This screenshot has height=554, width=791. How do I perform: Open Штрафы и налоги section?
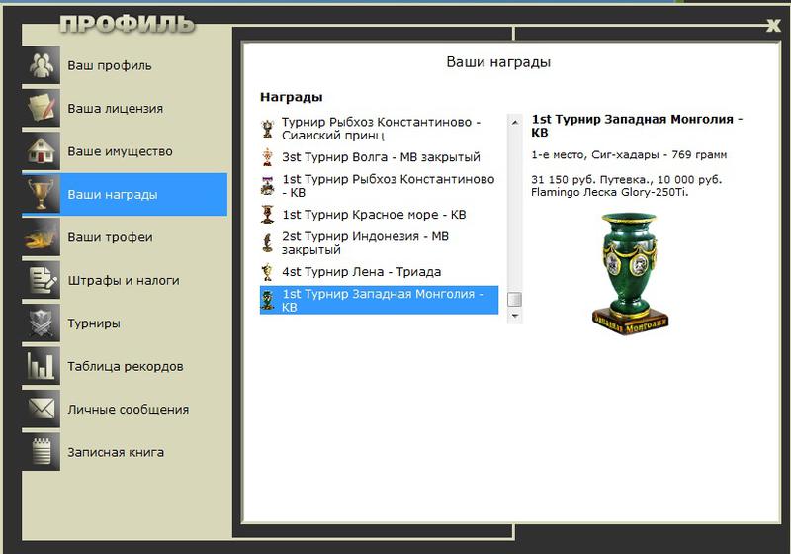click(x=125, y=280)
